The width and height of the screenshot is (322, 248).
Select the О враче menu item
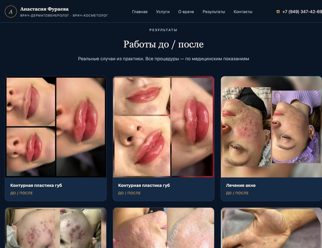(186, 12)
